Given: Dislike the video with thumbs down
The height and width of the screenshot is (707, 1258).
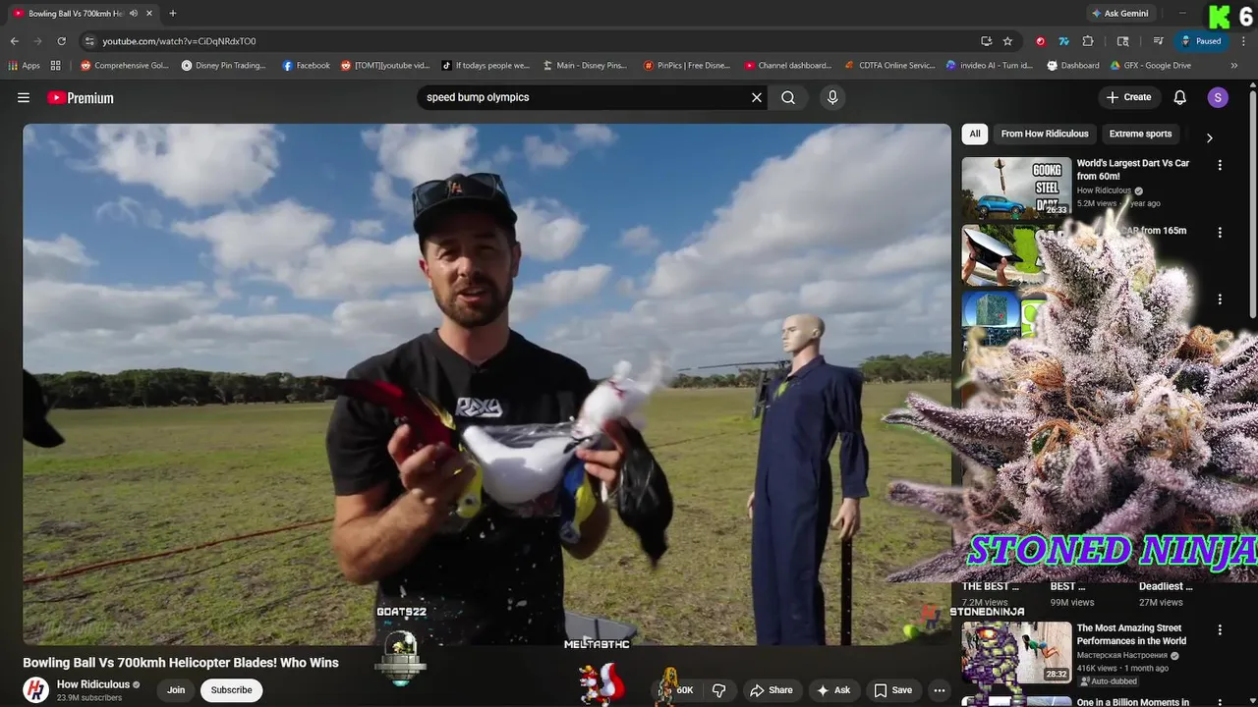Looking at the screenshot, I should [x=718, y=690].
